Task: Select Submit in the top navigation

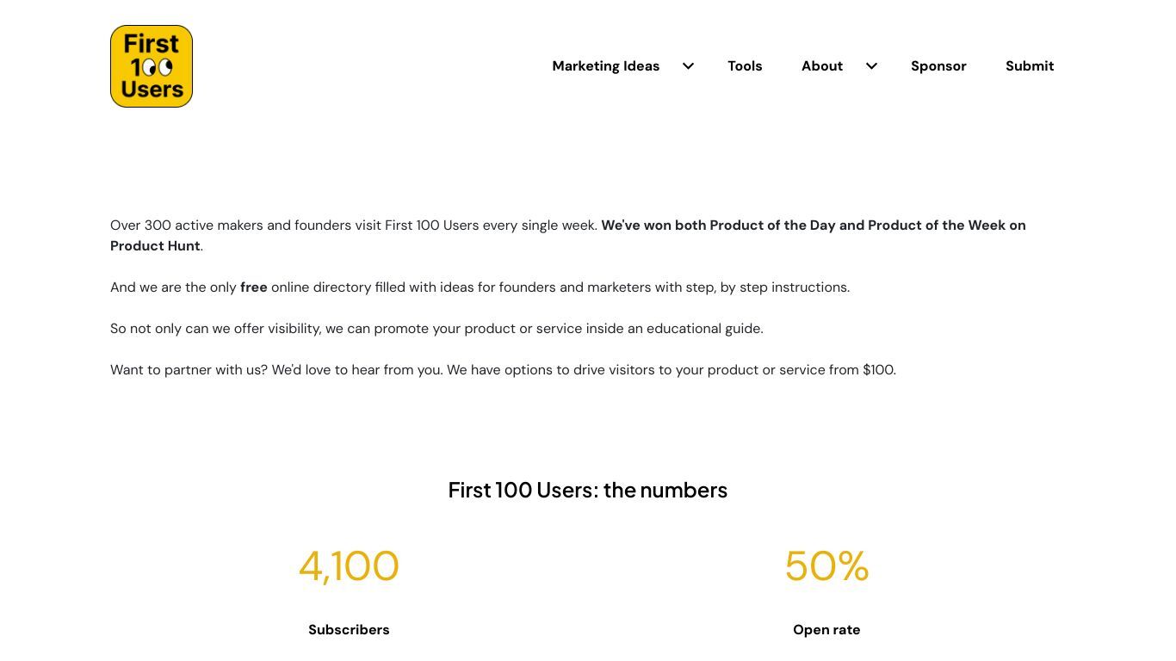Action: point(1030,66)
